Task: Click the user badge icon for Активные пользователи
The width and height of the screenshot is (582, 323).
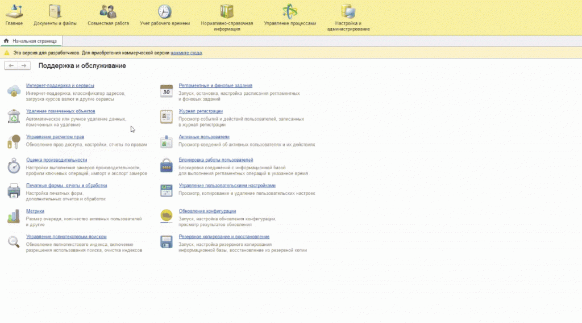Action: click(167, 142)
